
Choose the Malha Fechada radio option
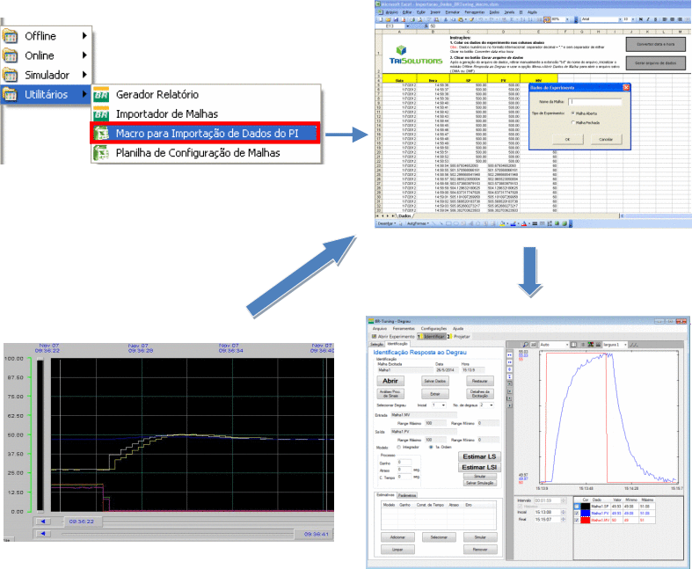pos(572,123)
